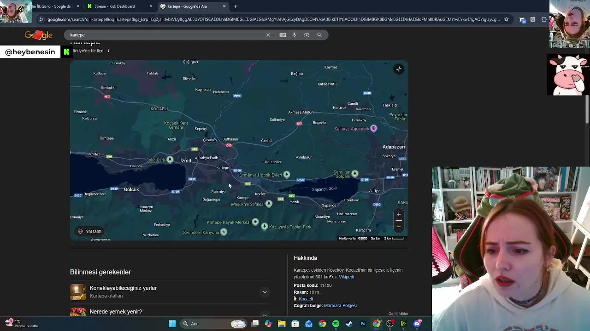Expand Nerede yemek yenir? section
Viewport: 590px width, 331px height.
265,314
